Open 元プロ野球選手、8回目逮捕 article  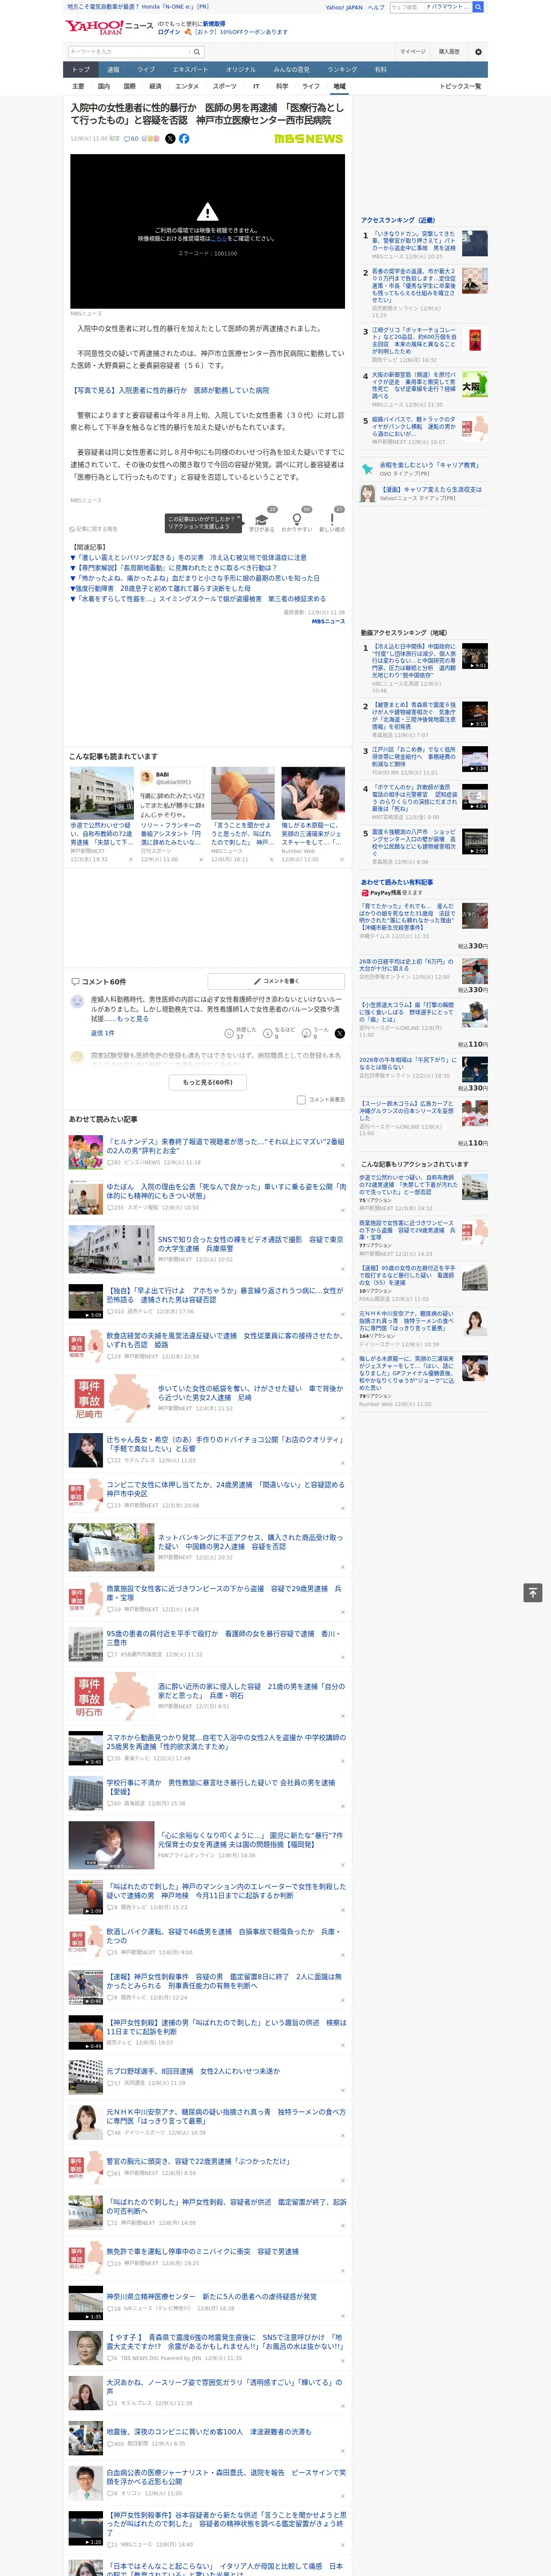(x=193, y=2071)
